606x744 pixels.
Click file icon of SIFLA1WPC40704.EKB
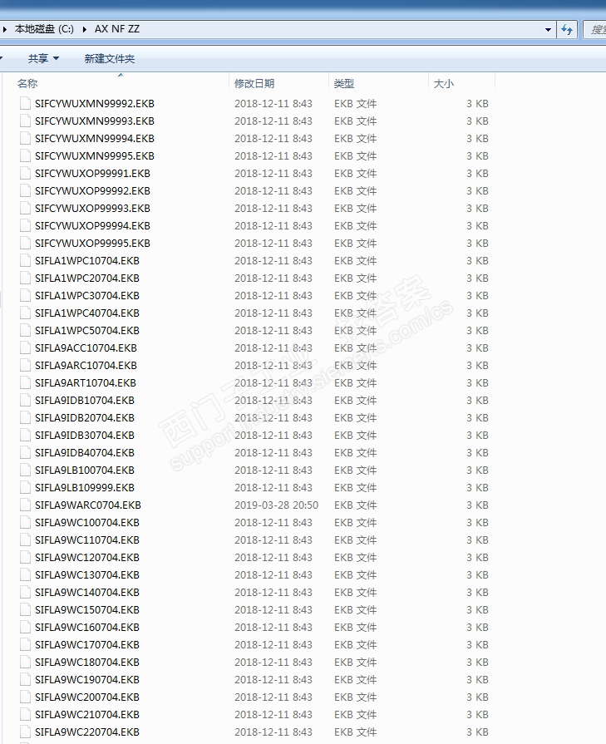(26, 313)
